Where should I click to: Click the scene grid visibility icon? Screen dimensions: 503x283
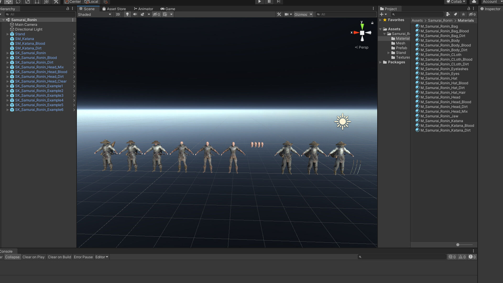(165, 14)
